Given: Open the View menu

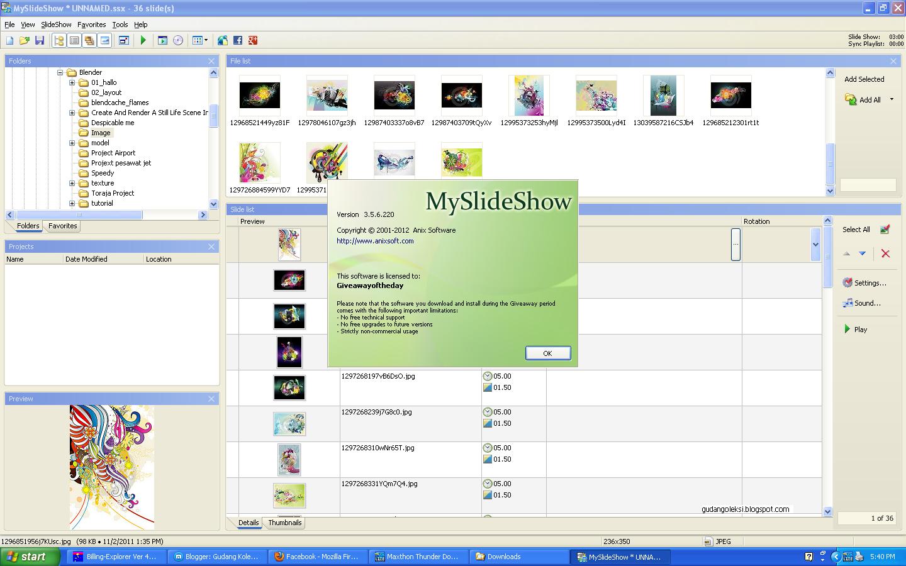Looking at the screenshot, I should pos(28,25).
